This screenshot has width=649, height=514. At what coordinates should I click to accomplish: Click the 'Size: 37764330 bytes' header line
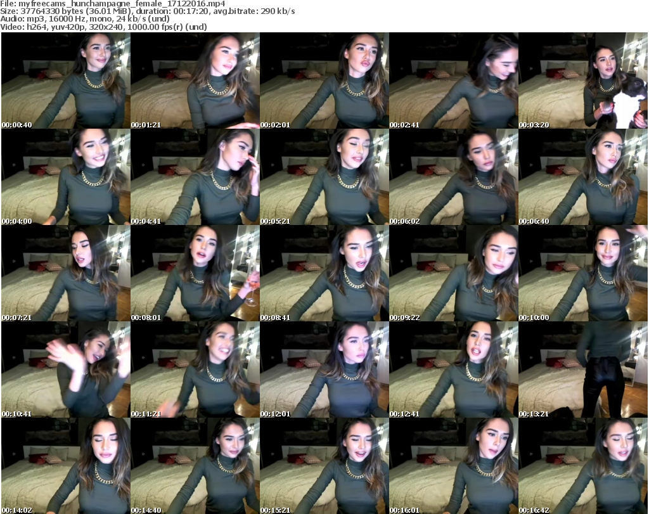pyautogui.click(x=147, y=11)
